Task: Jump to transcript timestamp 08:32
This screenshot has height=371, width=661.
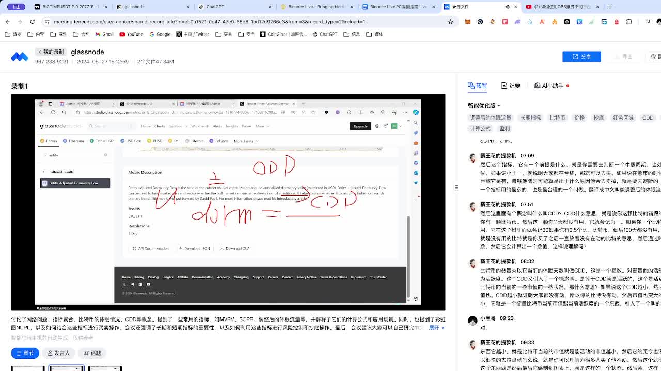Action: tap(527, 262)
